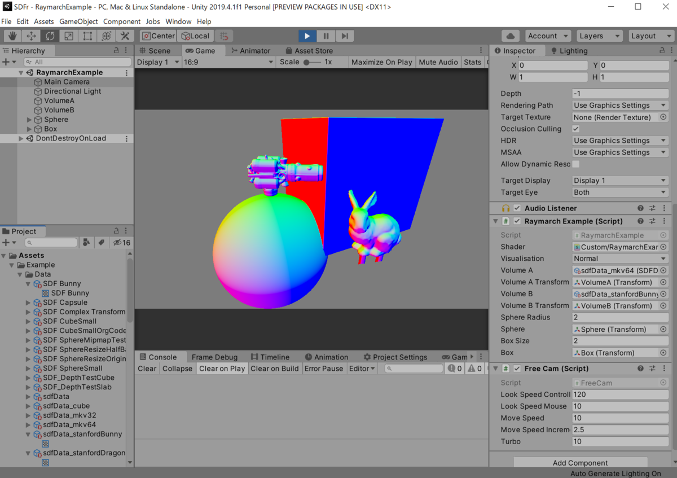Select the Move tool
This screenshot has width=677, height=478.
pos(30,36)
